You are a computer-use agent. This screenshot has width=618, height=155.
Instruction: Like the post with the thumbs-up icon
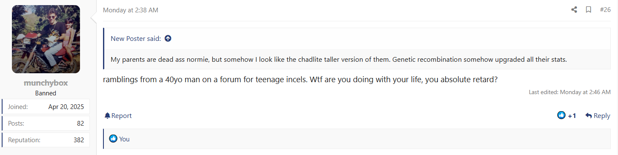pos(561,115)
